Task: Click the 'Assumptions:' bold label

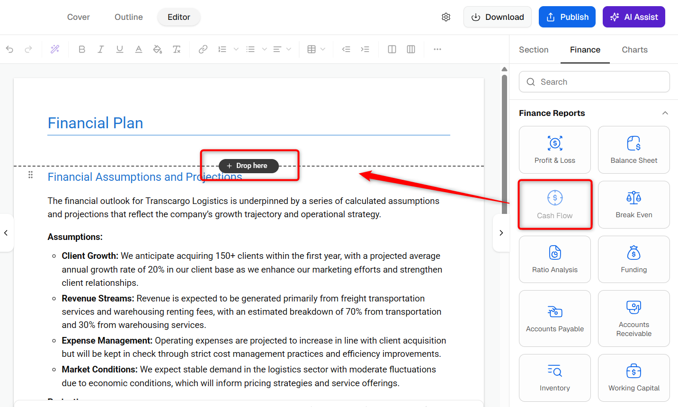Action: (75, 237)
